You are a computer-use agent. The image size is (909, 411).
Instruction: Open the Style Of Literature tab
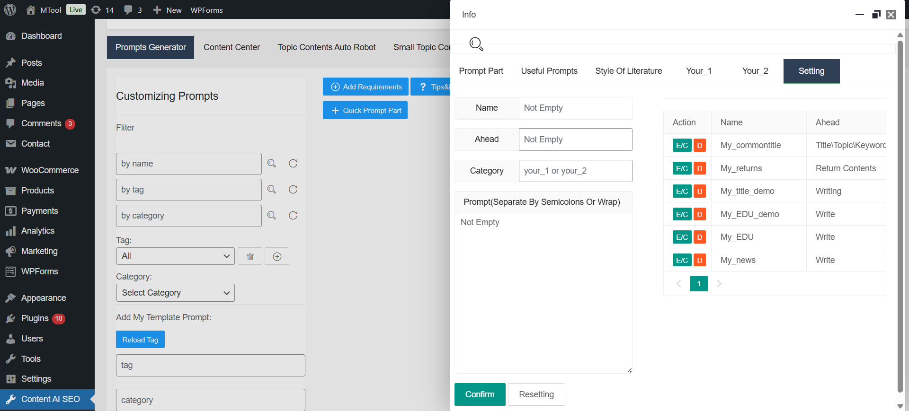pos(628,71)
